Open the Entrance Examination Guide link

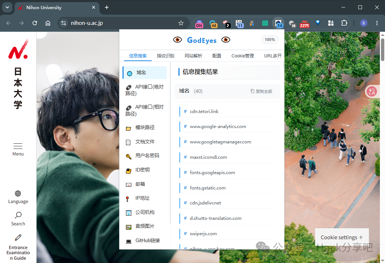tap(18, 247)
